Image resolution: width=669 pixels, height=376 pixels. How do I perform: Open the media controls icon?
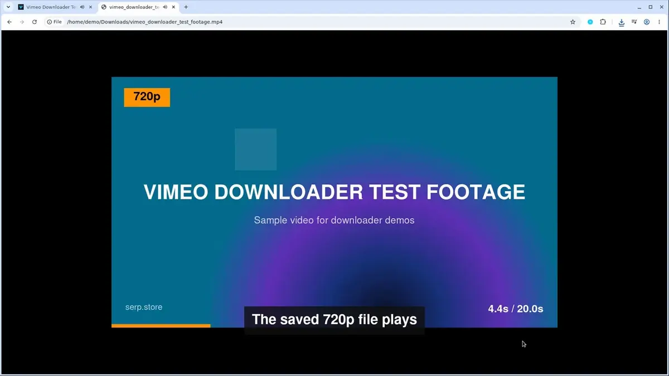tap(634, 22)
